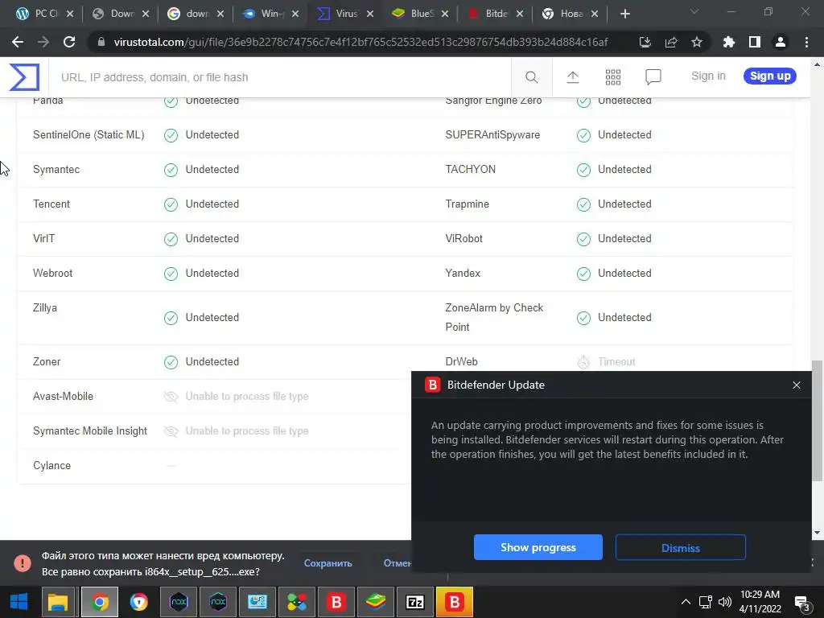This screenshot has height=618, width=824.
Task: Click the Symantec Mobile Insight label
Action: pos(90,431)
